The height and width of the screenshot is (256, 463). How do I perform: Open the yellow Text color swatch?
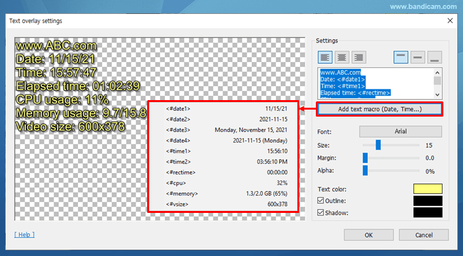coord(428,189)
